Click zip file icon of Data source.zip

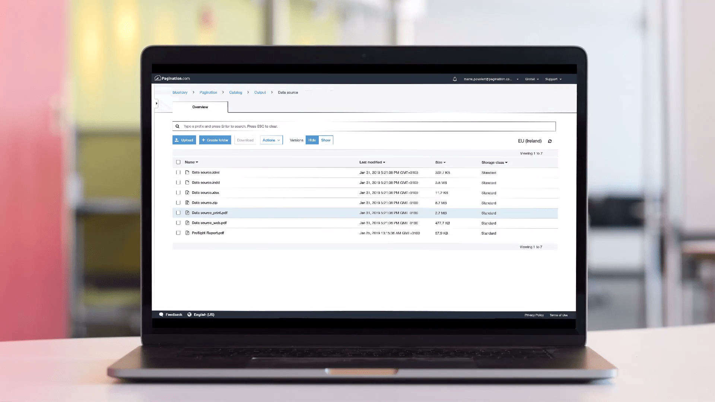[x=187, y=203]
